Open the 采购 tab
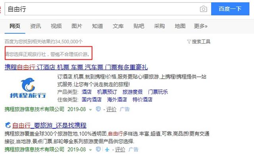Viewport: 254px width, 157px height. [x=160, y=26]
